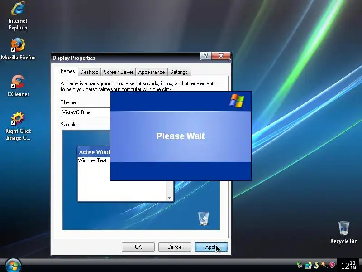Viewport: 362px width, 272px height.
Task: Click the Active Window sample title bar
Action: point(94,152)
